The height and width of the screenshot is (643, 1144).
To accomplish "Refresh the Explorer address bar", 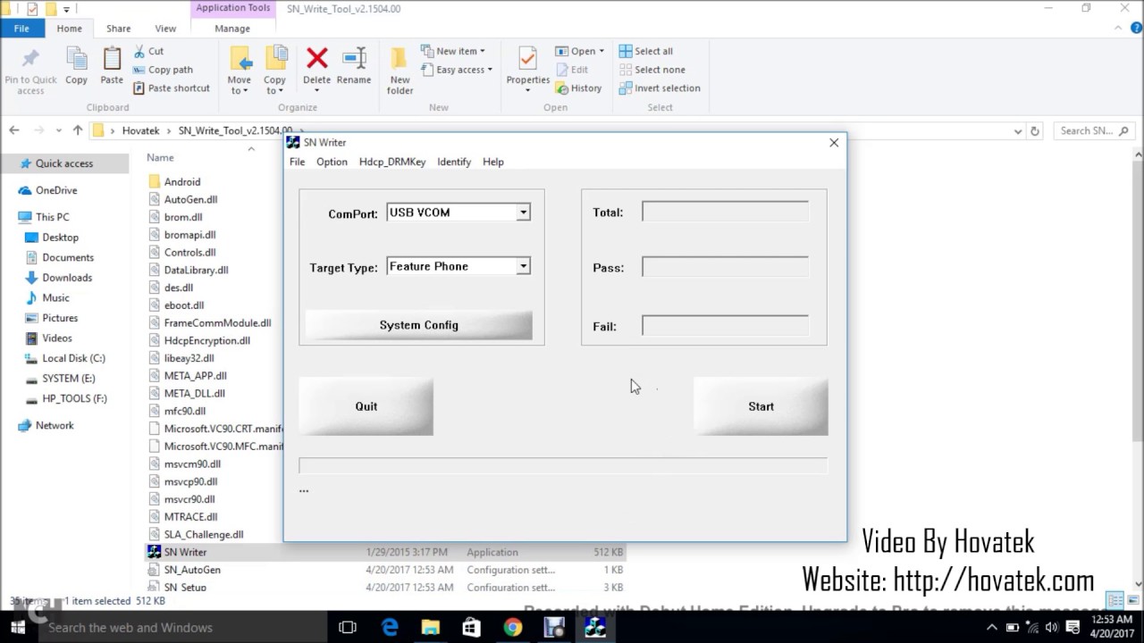I will [1035, 130].
